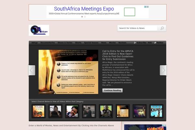Open the News menu item

click(104, 43)
